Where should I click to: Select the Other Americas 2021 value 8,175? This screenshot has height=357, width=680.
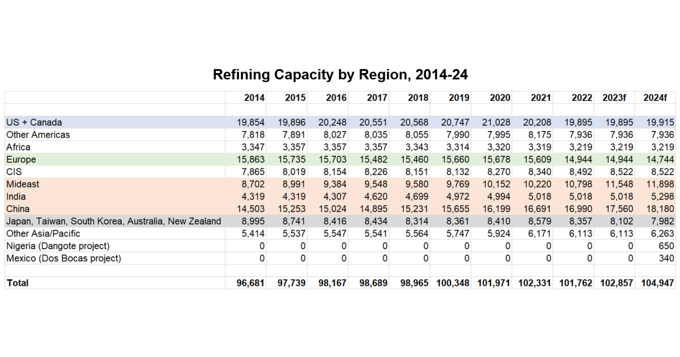click(541, 135)
